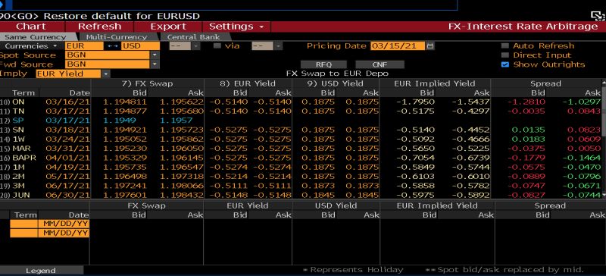Select the 16) BAPR term row
Screen dimensions: 606x276
[x=301, y=158]
